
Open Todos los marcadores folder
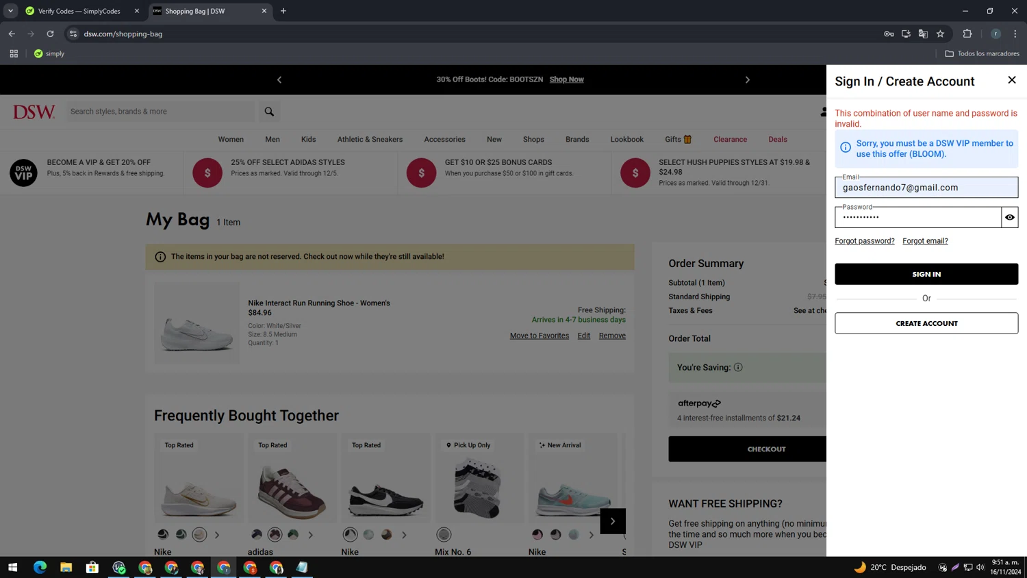pyautogui.click(x=982, y=53)
